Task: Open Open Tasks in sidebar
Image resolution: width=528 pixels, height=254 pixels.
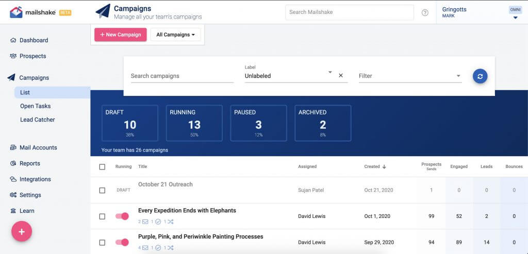Action: pos(36,106)
